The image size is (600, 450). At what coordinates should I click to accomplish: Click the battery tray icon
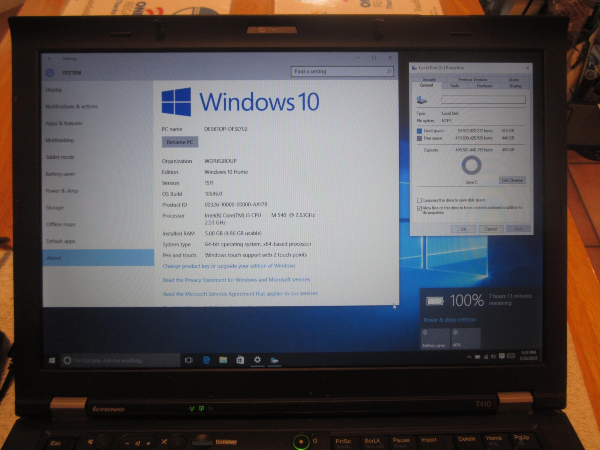(x=477, y=357)
